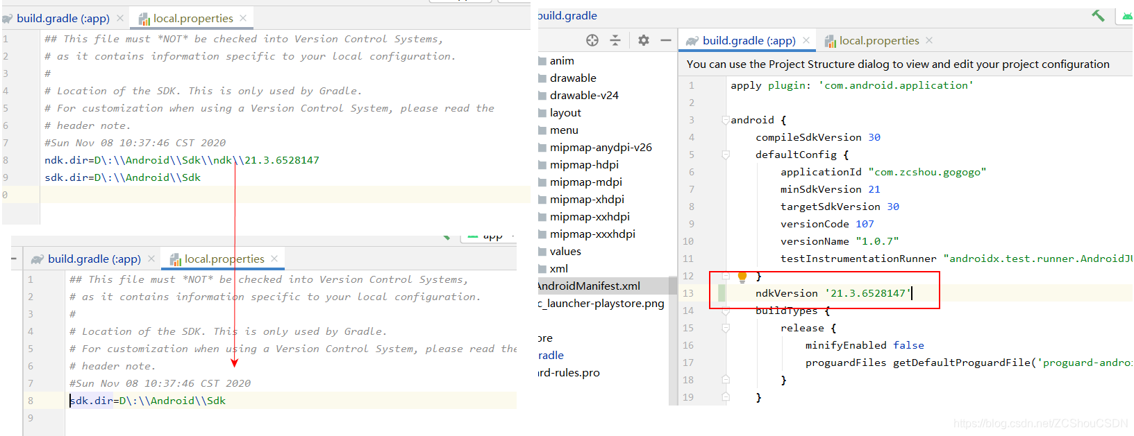Click apply plugin 'com.android.application' line

coord(852,85)
